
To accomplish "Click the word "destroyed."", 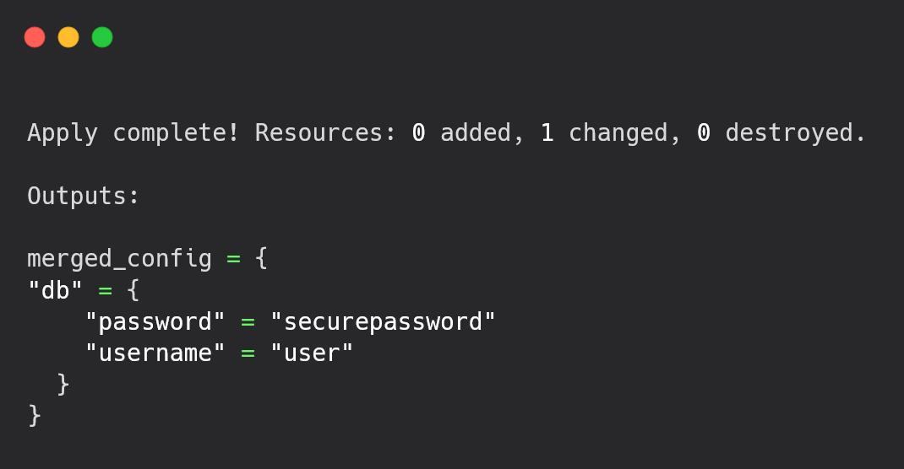I will pyautogui.click(x=796, y=133).
